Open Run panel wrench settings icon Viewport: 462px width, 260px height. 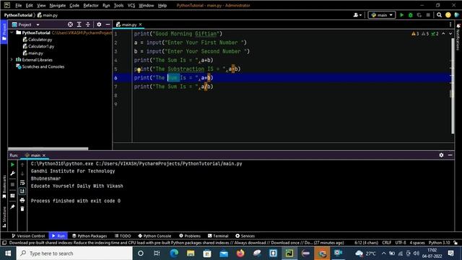pos(12,173)
